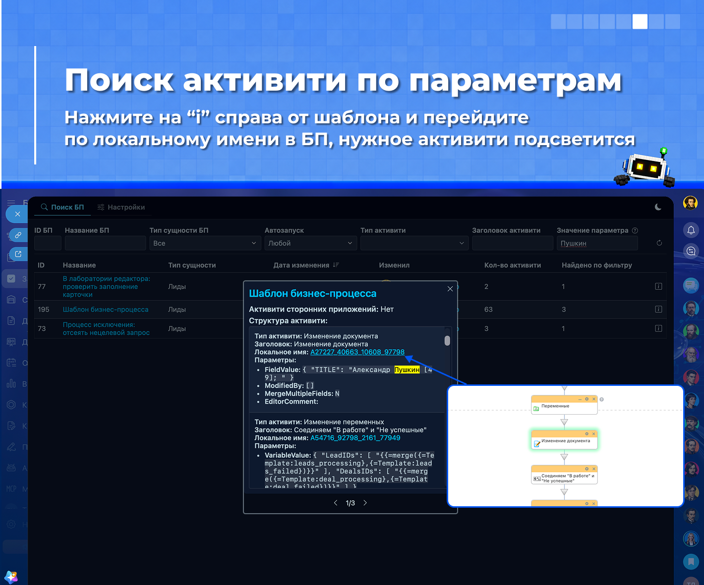Click the Тип сущности column header
Viewport: 704px width, 585px height.
192,265
